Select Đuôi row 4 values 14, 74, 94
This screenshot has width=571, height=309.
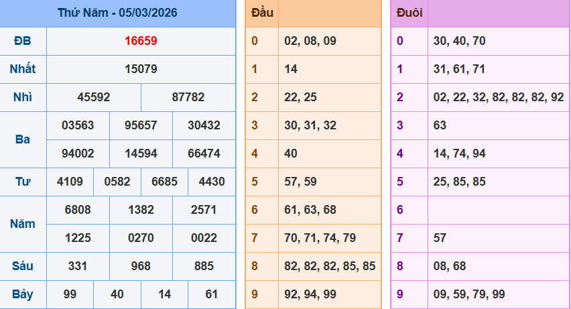(x=459, y=153)
